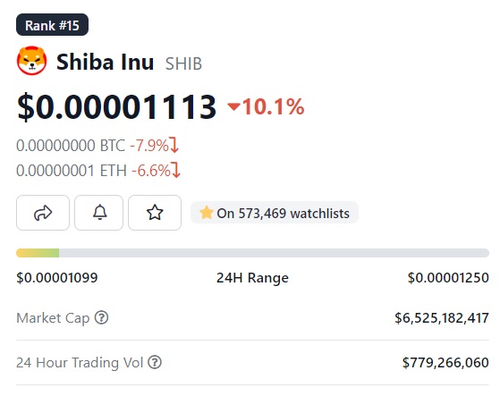The width and height of the screenshot is (500, 396).
Task: Click the red 10.1% down triangle
Action: [233, 106]
